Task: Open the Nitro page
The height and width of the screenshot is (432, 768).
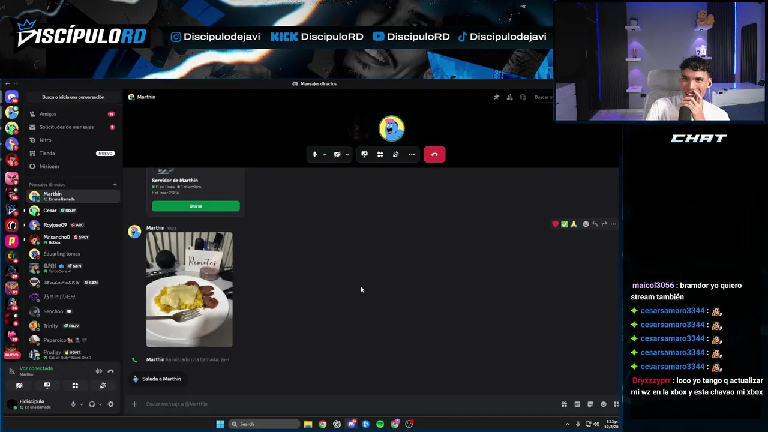Action: pyautogui.click(x=73, y=140)
